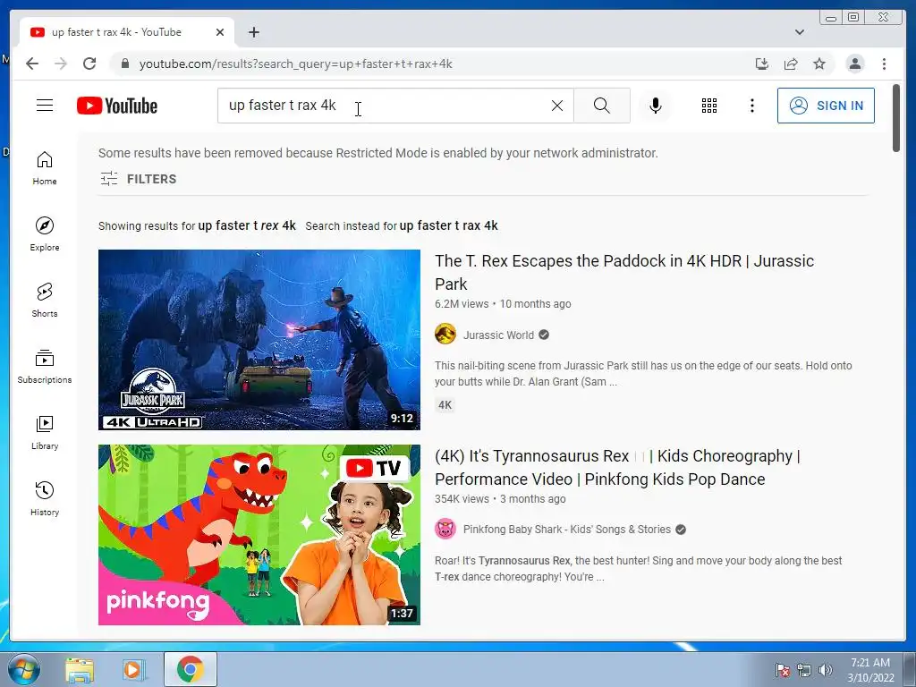Screen dimensions: 916x687
Task: Open Subscriptions in sidebar
Action: coord(45,366)
